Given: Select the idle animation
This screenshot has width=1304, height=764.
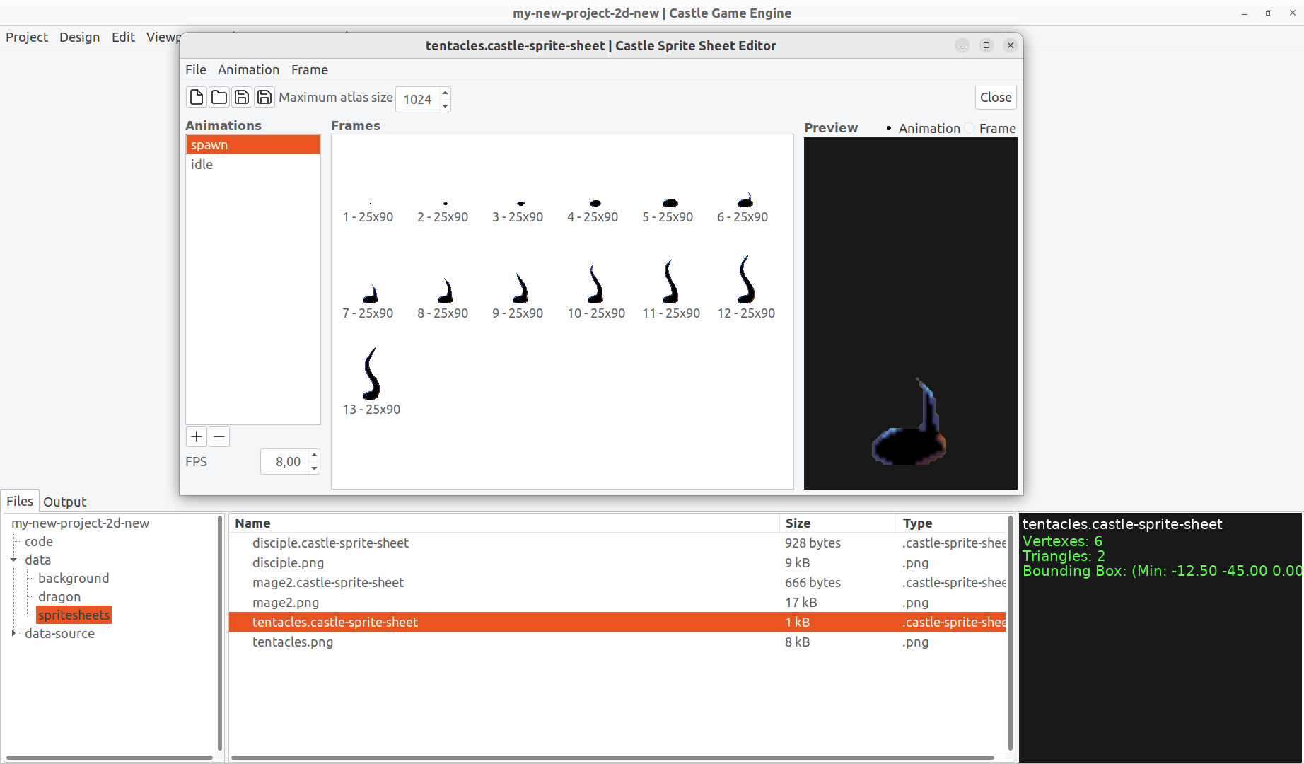Looking at the screenshot, I should (202, 164).
